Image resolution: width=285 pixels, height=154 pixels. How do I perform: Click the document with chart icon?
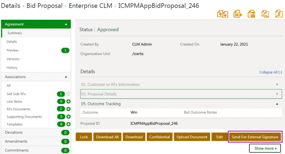click(265, 14)
